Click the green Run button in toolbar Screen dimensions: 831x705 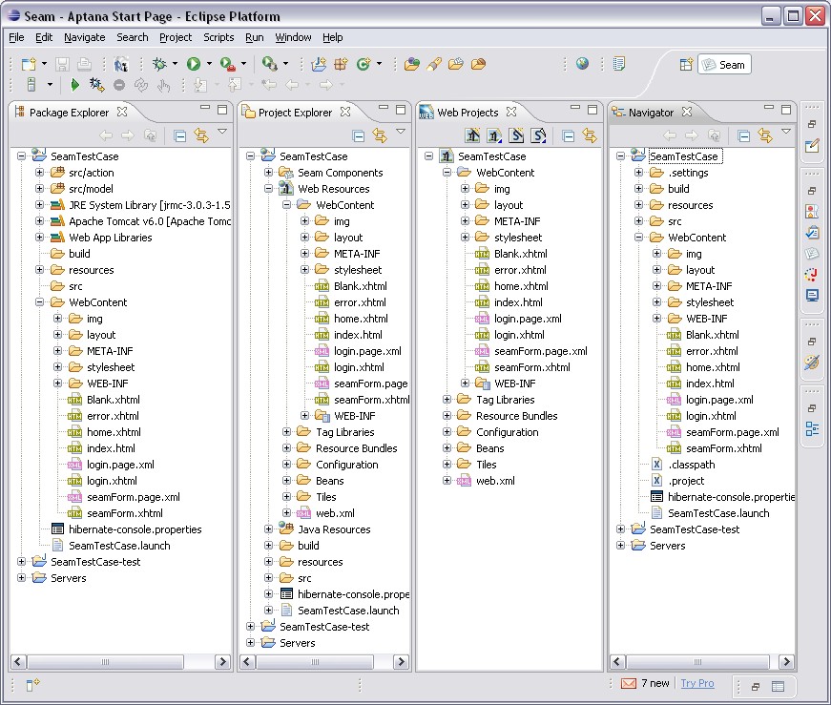pos(194,64)
